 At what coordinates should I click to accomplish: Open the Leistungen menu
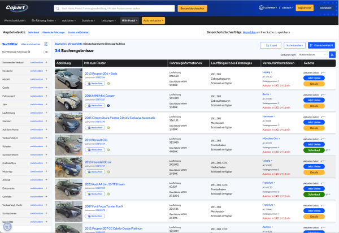tap(108, 20)
